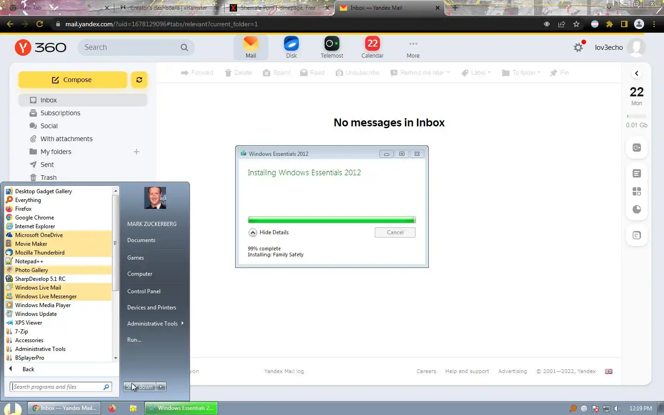The image size is (664, 415).
Task: Refresh the mailbox with the sync icon
Action: [139, 80]
